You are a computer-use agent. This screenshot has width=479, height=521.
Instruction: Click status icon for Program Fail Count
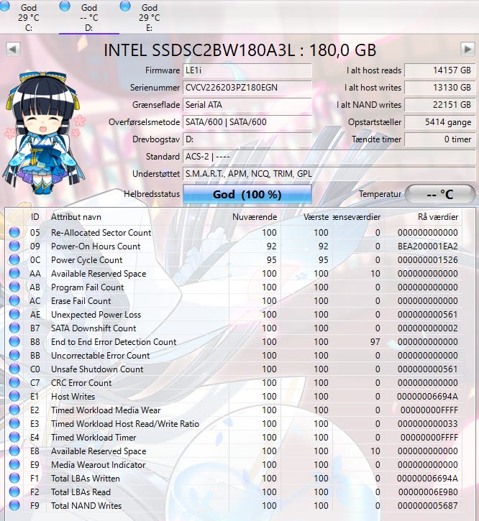click(x=14, y=287)
